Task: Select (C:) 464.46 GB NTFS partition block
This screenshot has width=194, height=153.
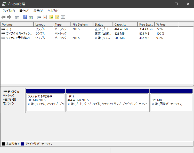Action: click(x=107, y=100)
